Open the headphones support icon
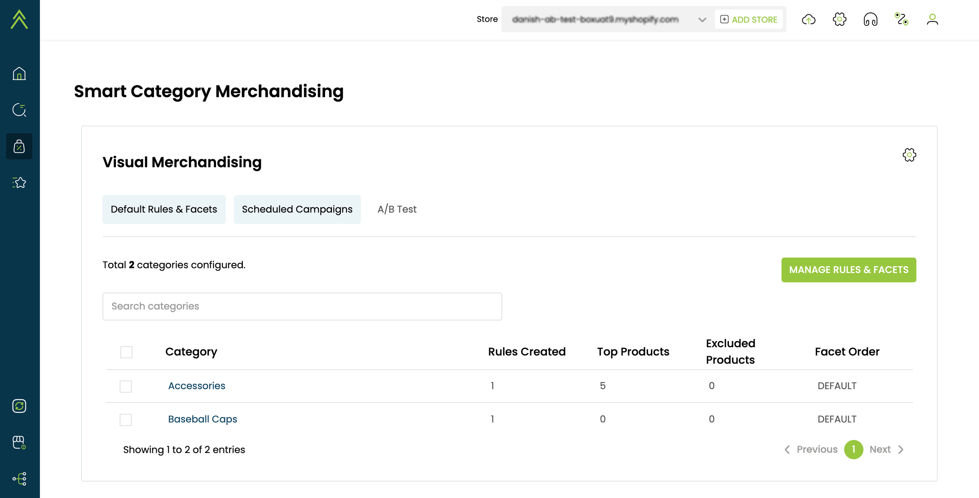 tap(870, 19)
